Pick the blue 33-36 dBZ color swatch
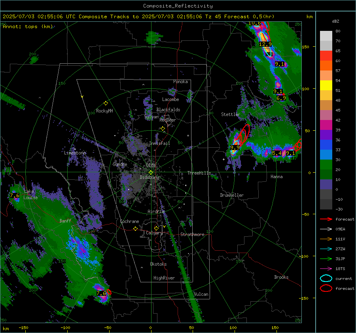Screen dimensions: 356x333 pos(326,145)
